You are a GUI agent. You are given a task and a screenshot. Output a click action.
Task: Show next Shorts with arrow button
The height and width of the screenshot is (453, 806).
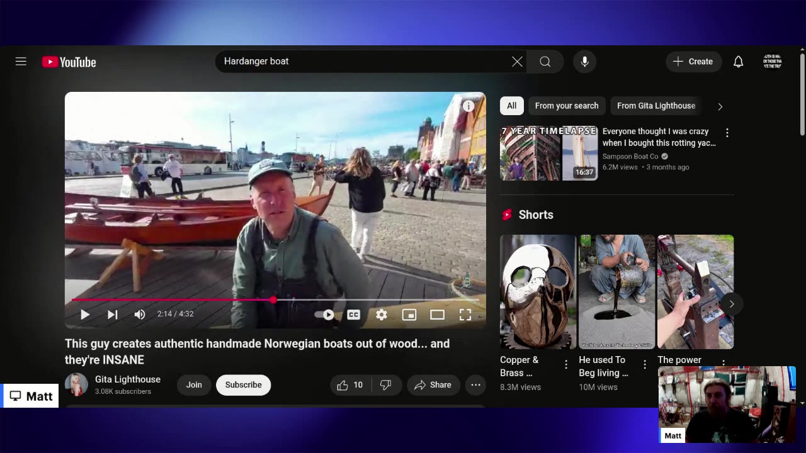point(731,305)
